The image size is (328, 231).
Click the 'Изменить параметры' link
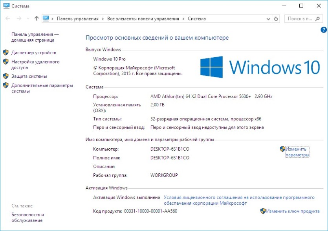(297, 152)
